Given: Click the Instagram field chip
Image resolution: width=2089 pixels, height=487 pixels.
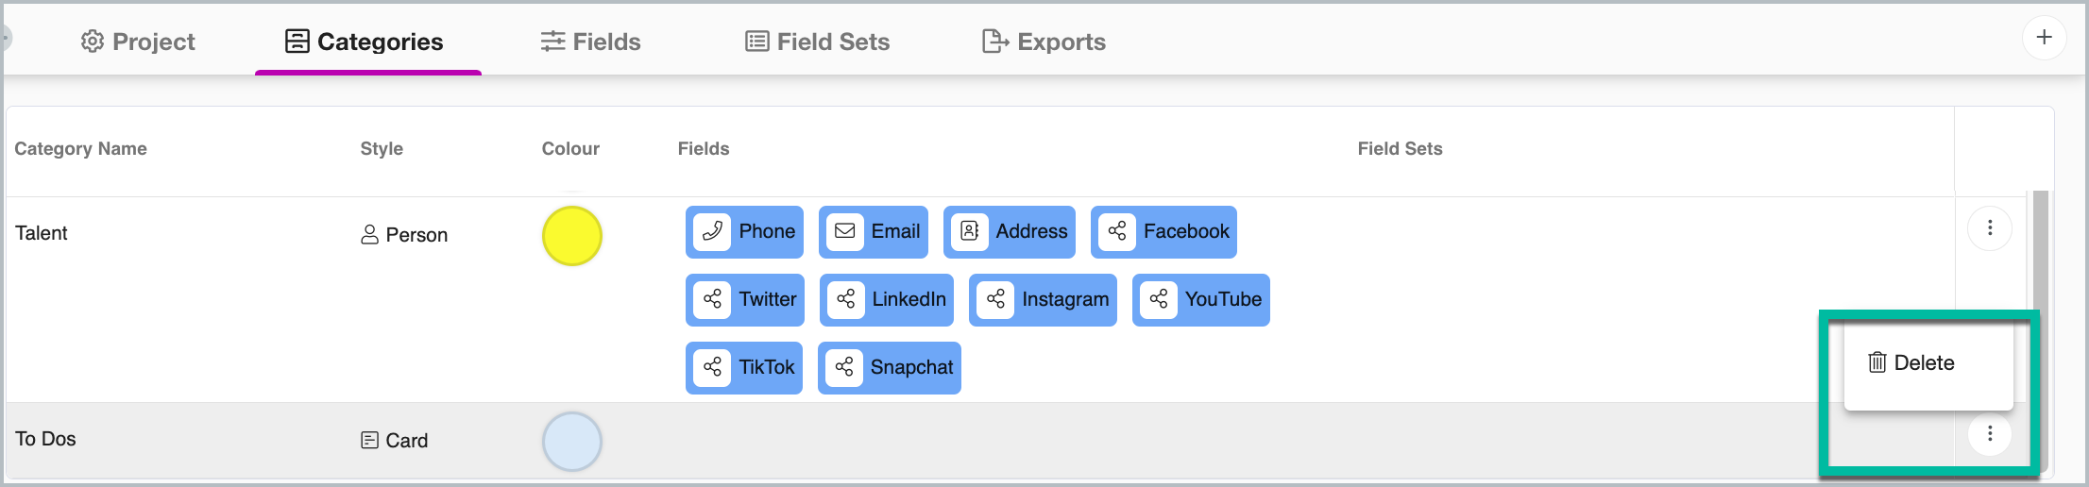Looking at the screenshot, I should point(1043,300).
